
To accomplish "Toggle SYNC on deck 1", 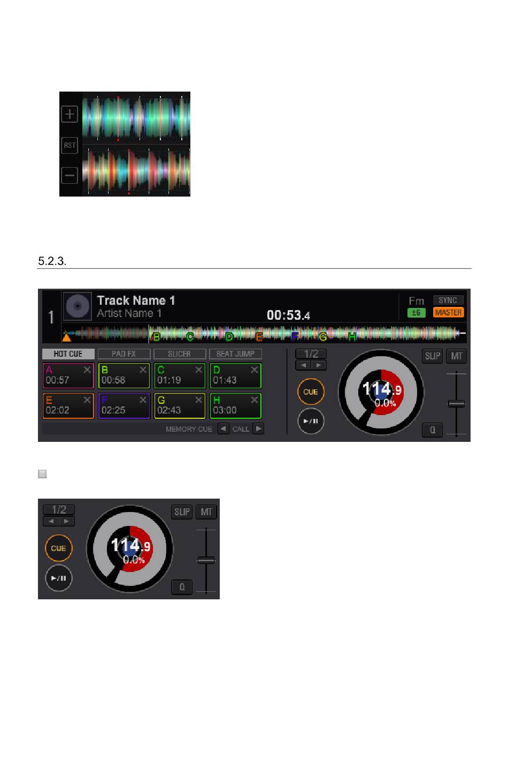I will coord(448,300).
